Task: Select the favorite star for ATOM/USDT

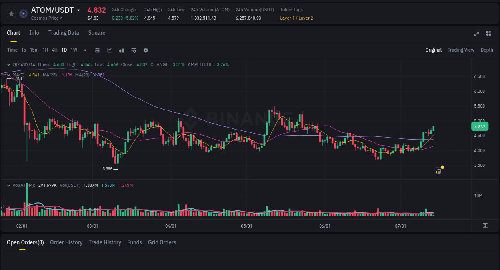Action: point(11,13)
